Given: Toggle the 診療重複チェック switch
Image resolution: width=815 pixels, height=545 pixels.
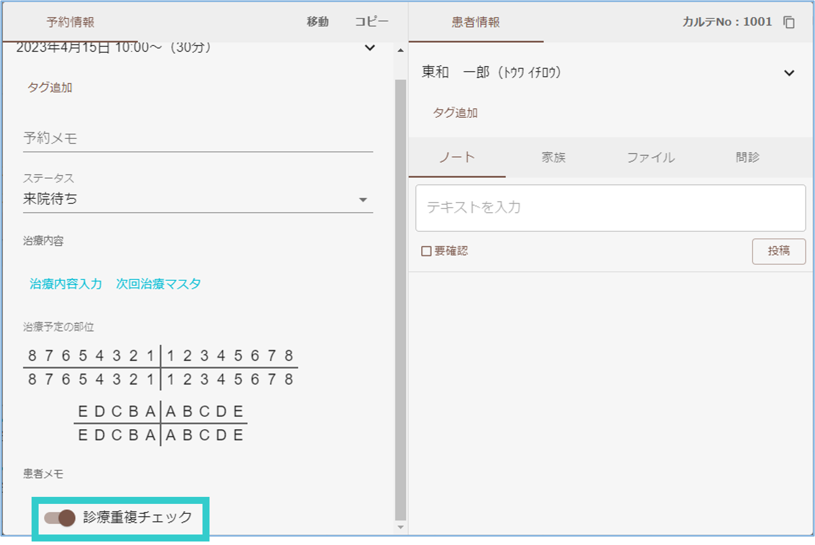Looking at the screenshot, I should pyautogui.click(x=60, y=517).
